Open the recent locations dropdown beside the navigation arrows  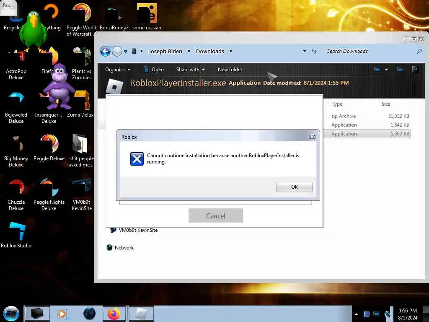(126, 52)
